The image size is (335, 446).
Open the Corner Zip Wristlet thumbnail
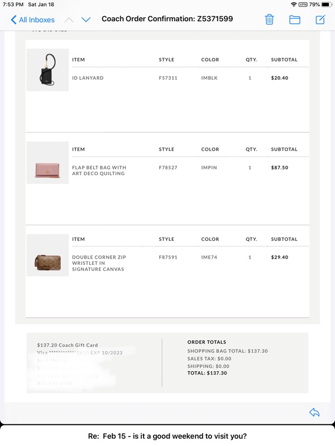coord(47,260)
